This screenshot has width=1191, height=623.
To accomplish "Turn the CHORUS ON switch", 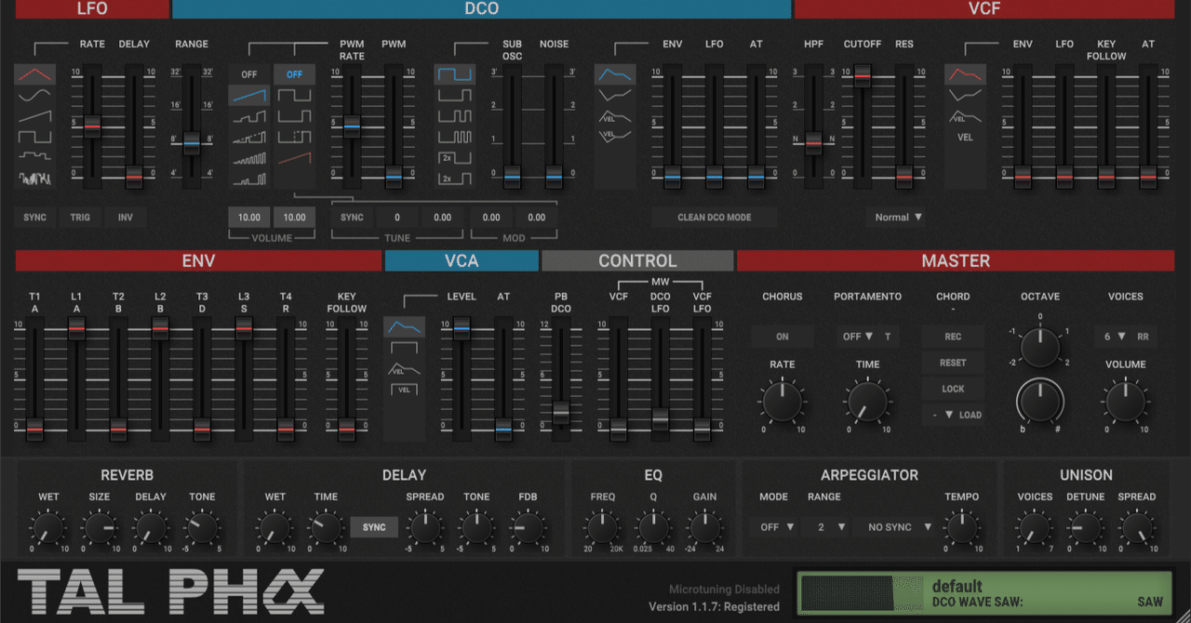I will pyautogui.click(x=783, y=337).
